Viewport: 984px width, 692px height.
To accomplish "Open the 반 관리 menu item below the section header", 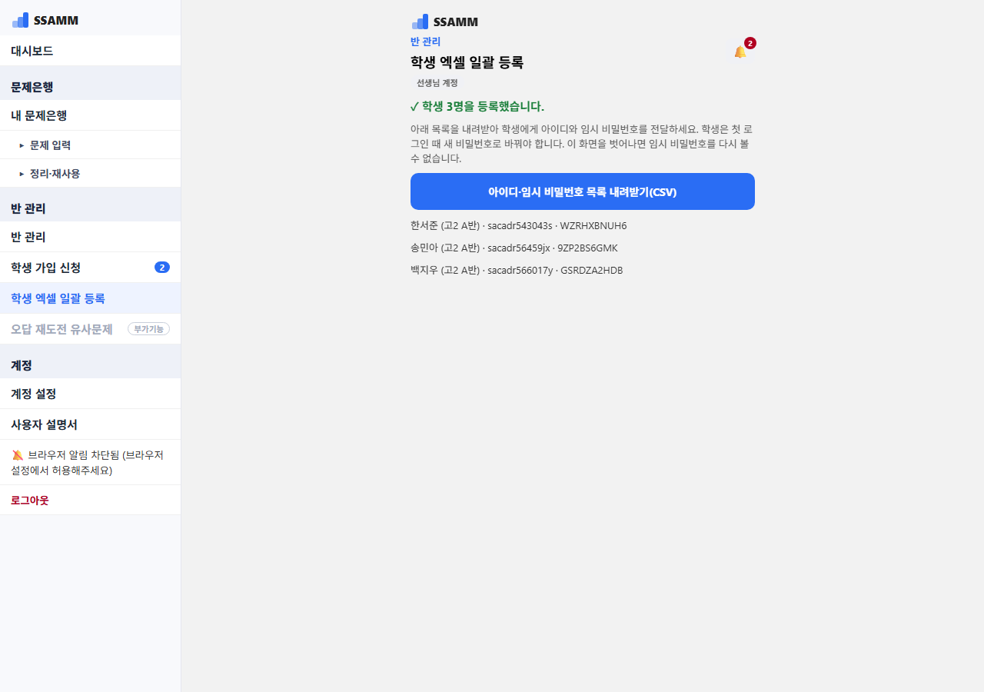I will pos(90,237).
